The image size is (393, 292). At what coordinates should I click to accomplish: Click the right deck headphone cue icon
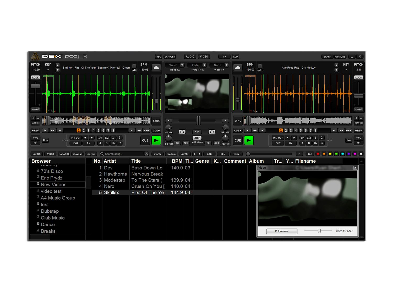(x=212, y=132)
